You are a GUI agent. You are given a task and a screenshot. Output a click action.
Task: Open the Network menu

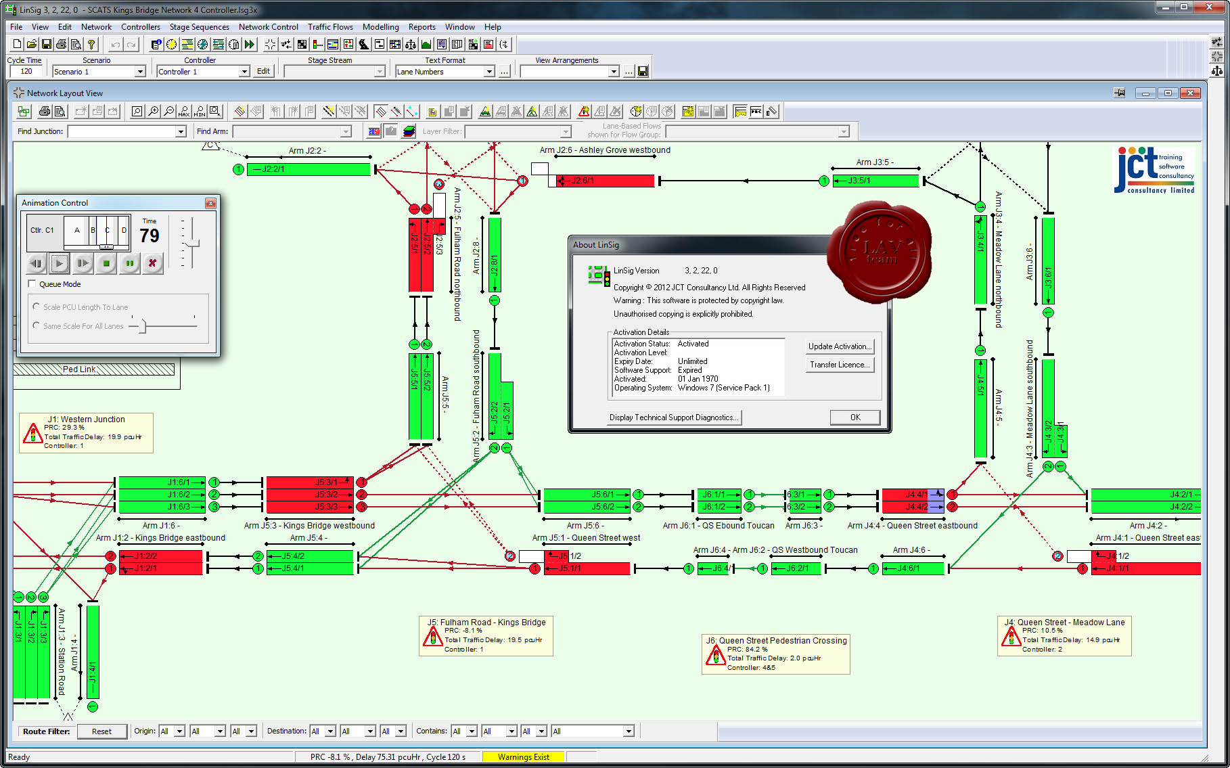pyautogui.click(x=96, y=27)
